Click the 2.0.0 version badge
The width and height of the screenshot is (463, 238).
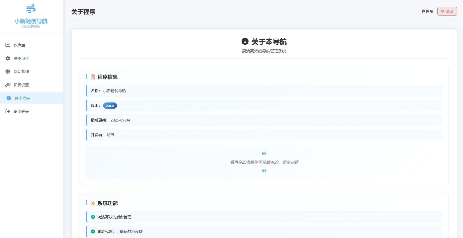(x=110, y=106)
